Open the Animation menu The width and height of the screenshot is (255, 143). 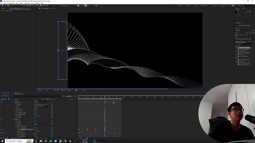tap(27, 3)
